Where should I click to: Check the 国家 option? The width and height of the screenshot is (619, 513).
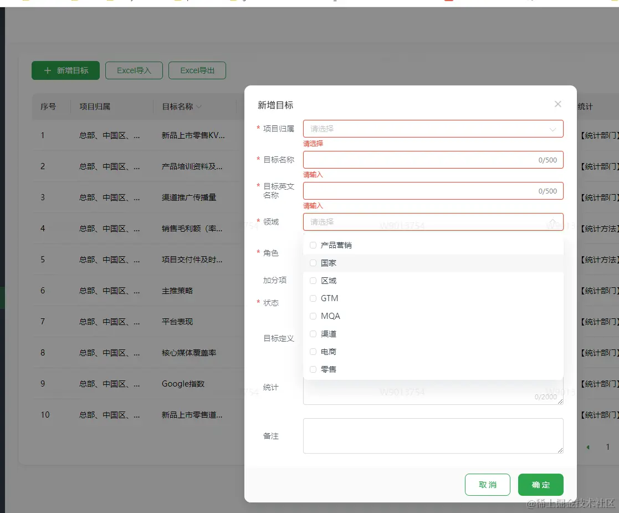point(313,263)
